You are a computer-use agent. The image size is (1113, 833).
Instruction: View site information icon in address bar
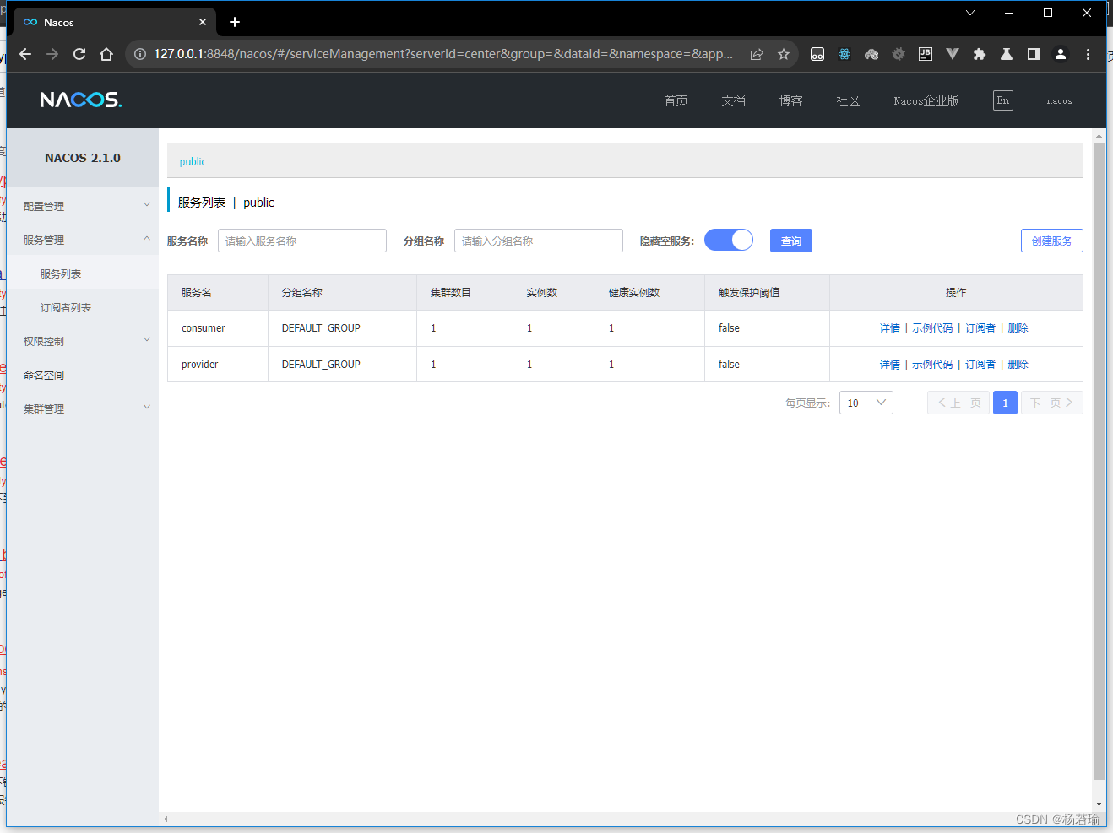[140, 54]
